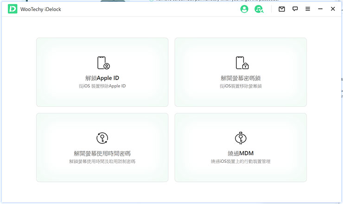Click the Unlock Apple ID phone icon
The width and height of the screenshot is (343, 204).
point(102,63)
